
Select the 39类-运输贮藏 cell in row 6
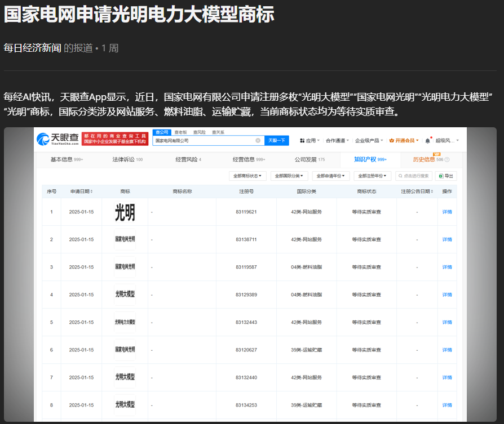[307, 350]
